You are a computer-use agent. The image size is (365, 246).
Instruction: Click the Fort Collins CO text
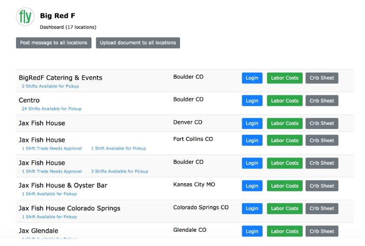(x=193, y=139)
